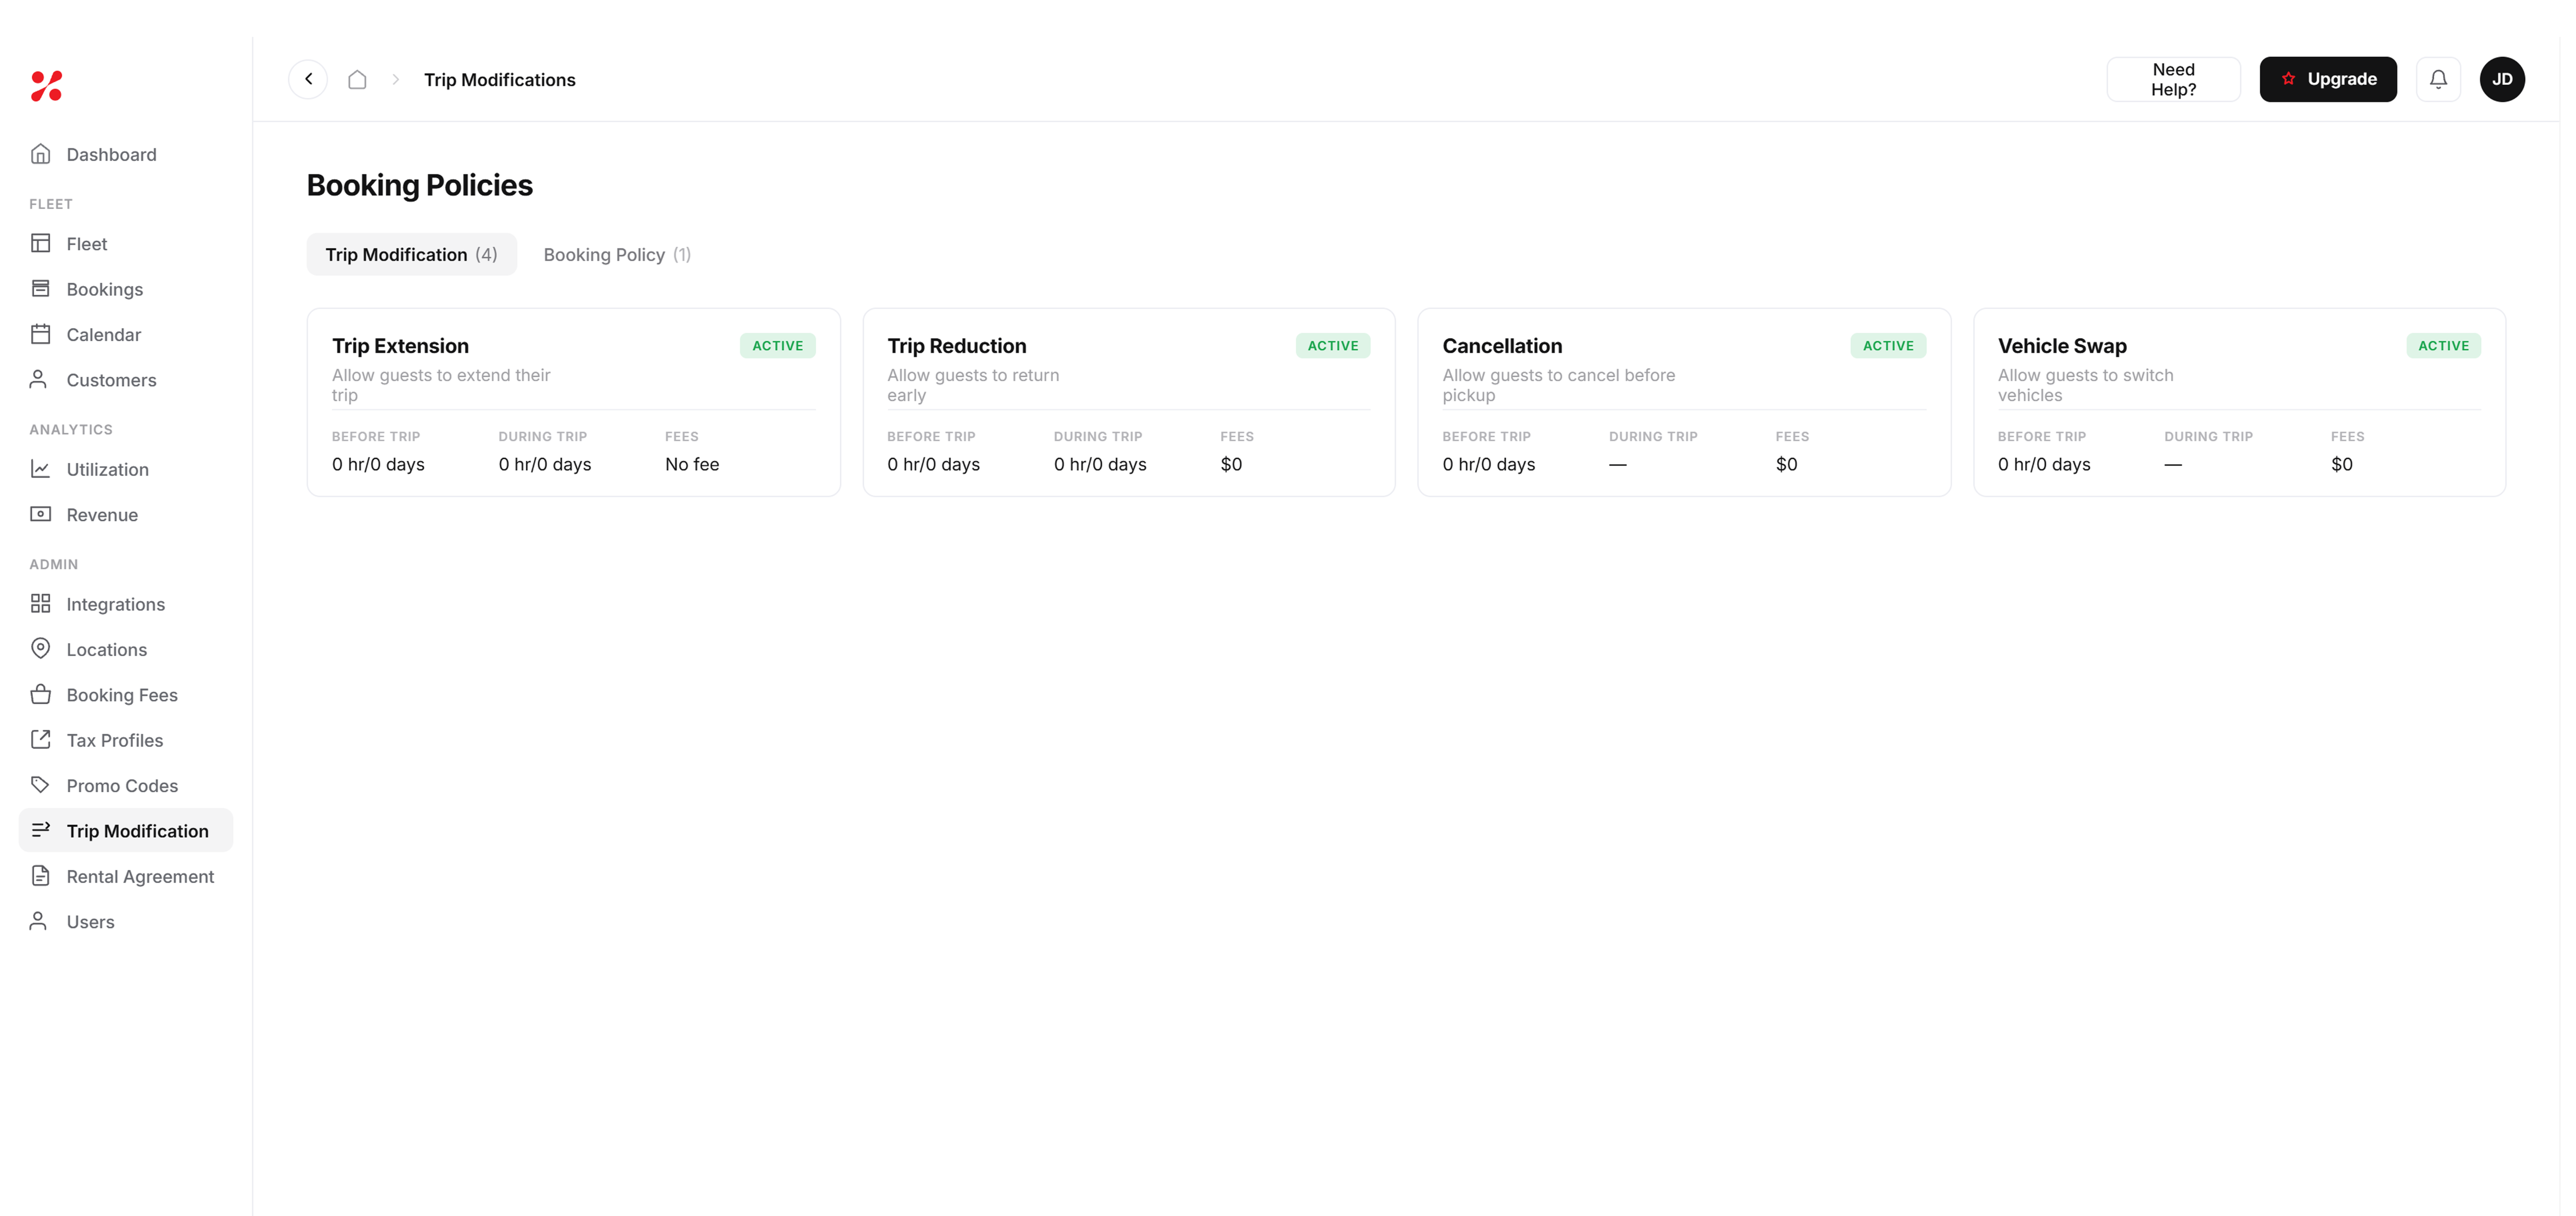This screenshot has width=2576, height=1216.
Task: Go back using the left chevron button
Action: (308, 79)
